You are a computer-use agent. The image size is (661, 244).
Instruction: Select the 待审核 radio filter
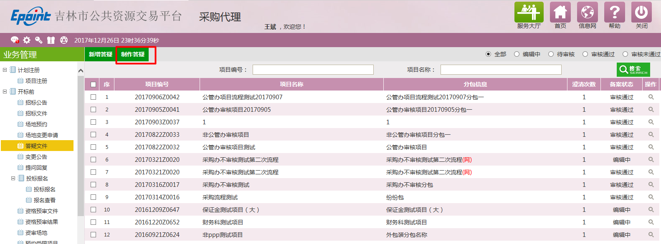(551, 54)
